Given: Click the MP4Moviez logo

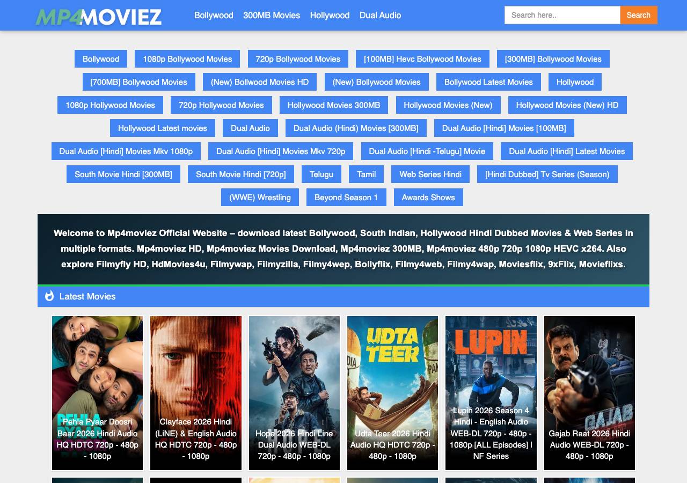Looking at the screenshot, I should click(99, 17).
